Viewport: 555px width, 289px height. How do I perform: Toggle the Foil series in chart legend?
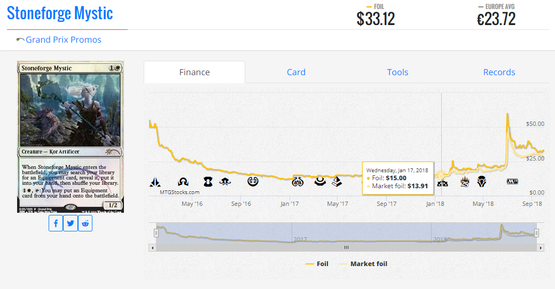point(317,263)
